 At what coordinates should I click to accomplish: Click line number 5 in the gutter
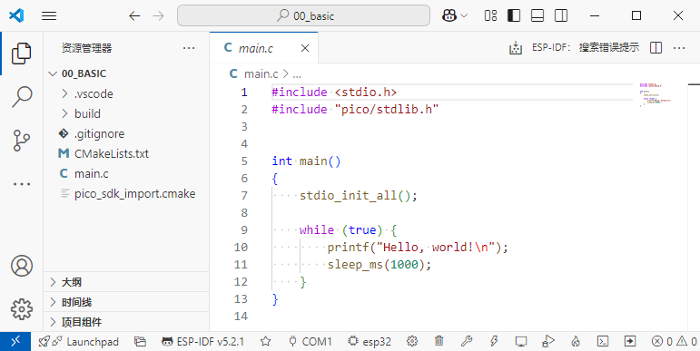[x=243, y=161]
